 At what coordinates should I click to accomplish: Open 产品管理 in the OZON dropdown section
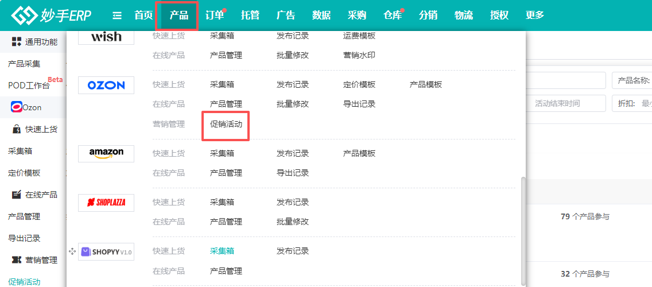(226, 104)
